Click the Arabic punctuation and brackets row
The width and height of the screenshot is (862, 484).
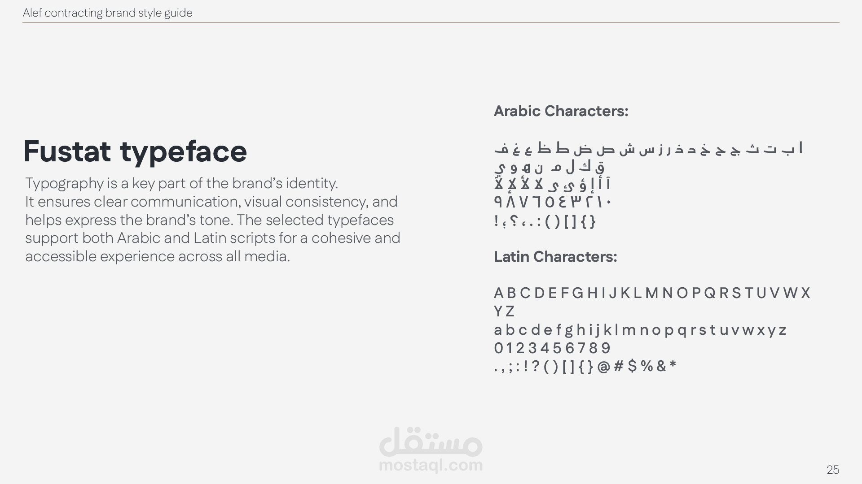(545, 221)
